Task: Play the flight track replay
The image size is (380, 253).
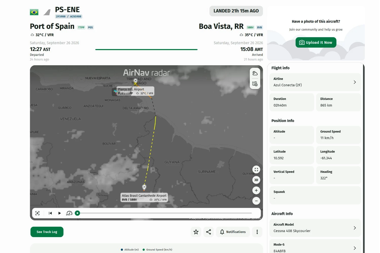Action: tap(60, 213)
